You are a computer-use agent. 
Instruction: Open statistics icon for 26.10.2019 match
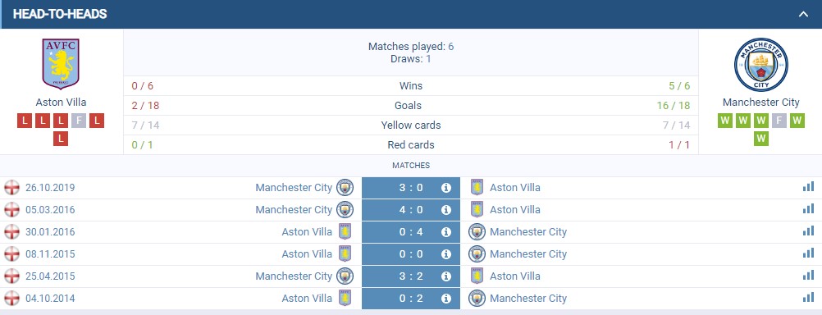point(808,187)
